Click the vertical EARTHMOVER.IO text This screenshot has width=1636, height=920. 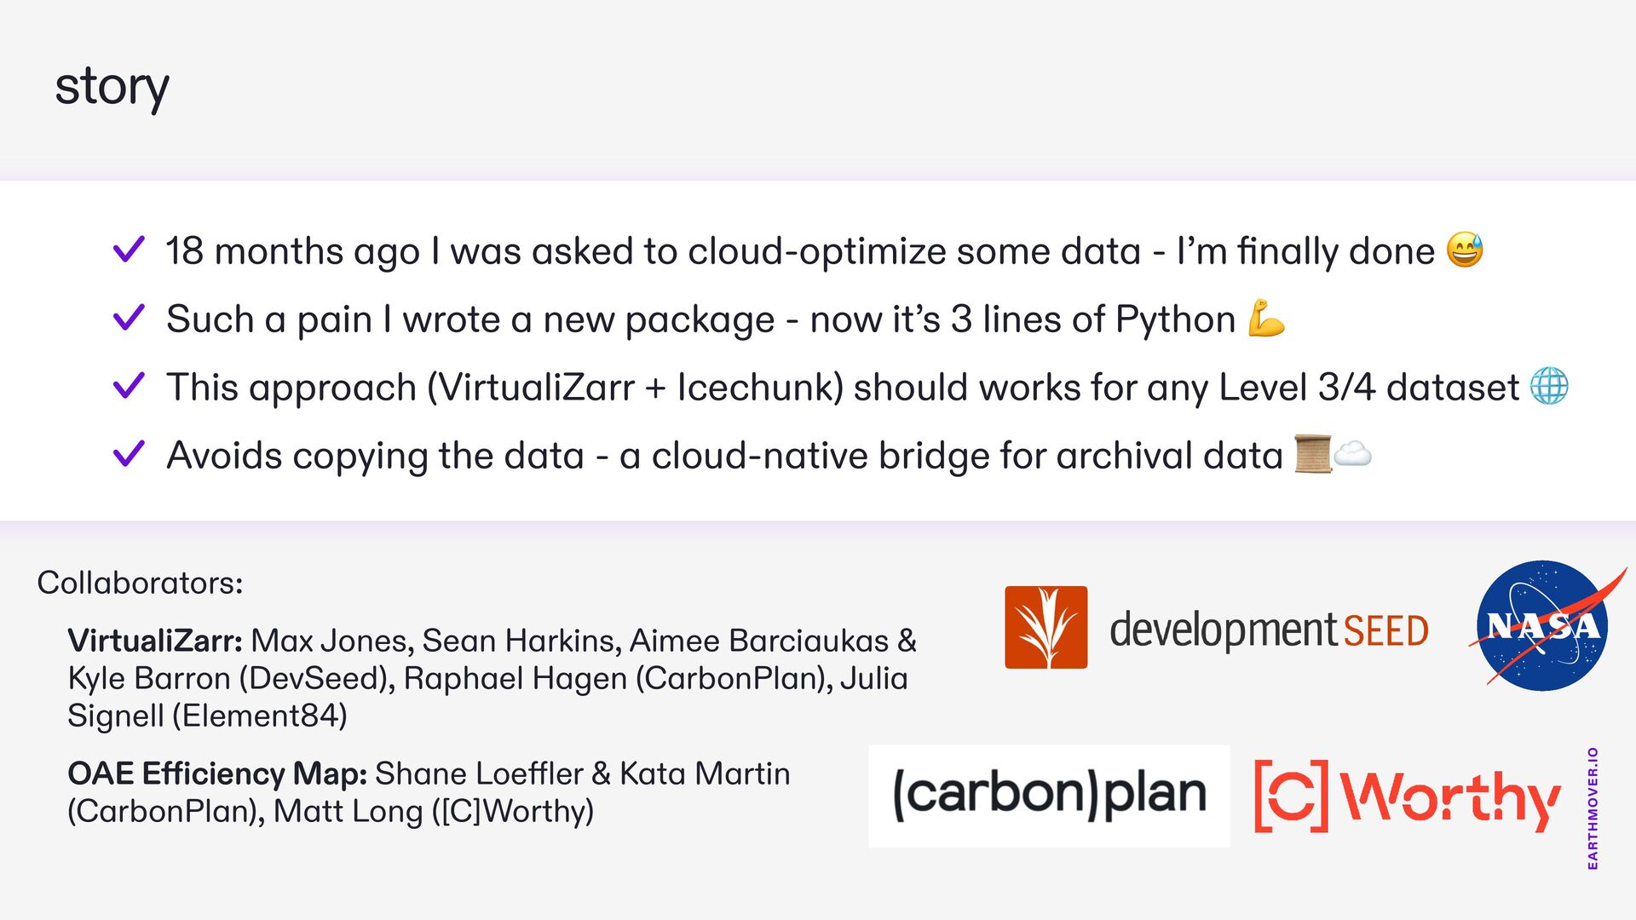click(x=1593, y=808)
